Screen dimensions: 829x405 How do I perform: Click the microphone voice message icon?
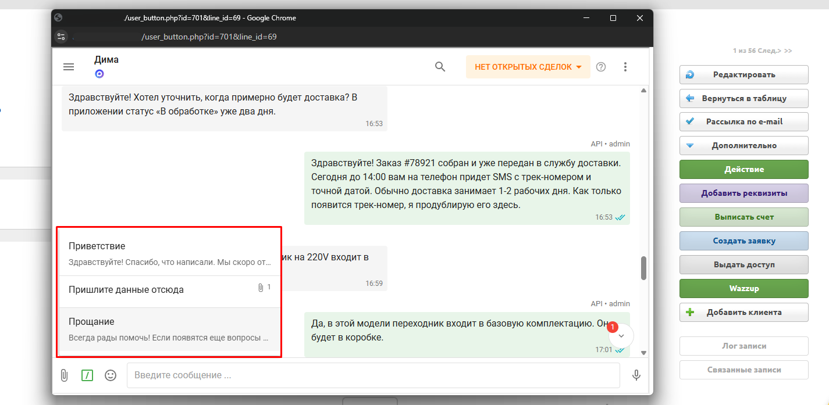pos(636,375)
